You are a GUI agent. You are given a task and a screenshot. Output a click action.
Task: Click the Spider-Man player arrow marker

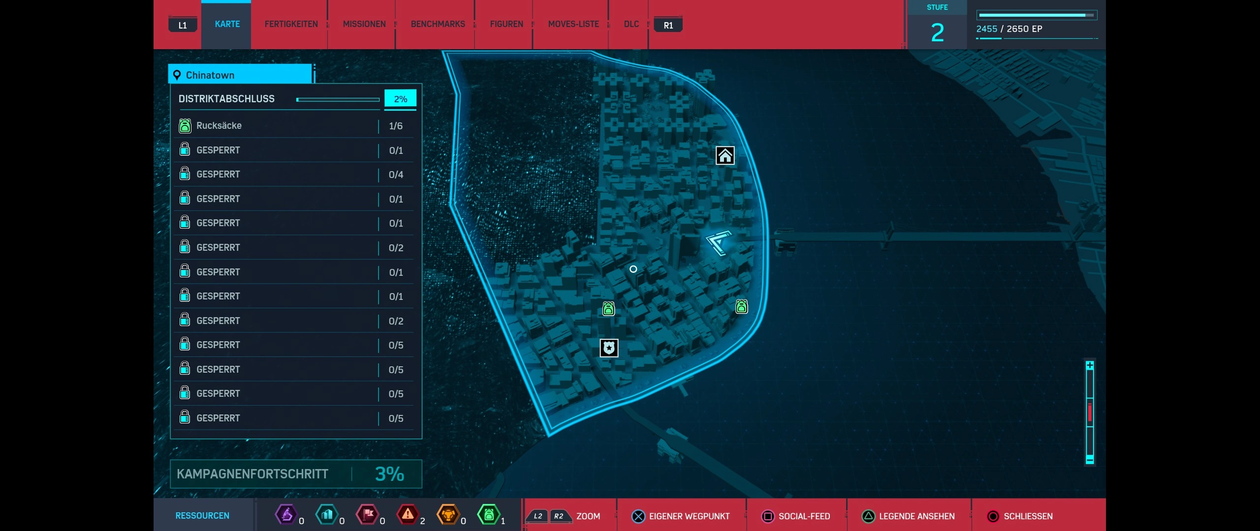pos(719,243)
